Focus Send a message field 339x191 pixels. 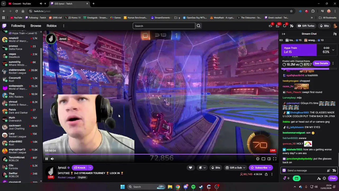305,171
